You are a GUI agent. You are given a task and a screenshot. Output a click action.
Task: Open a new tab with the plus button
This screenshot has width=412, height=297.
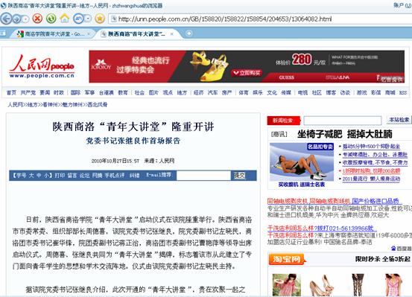(x=188, y=33)
